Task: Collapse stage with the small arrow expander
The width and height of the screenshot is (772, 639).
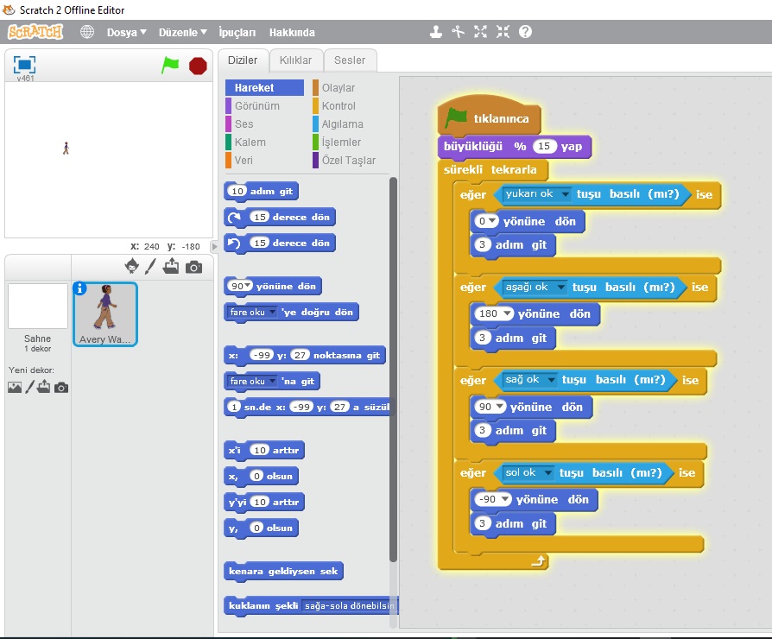Action: (x=214, y=246)
